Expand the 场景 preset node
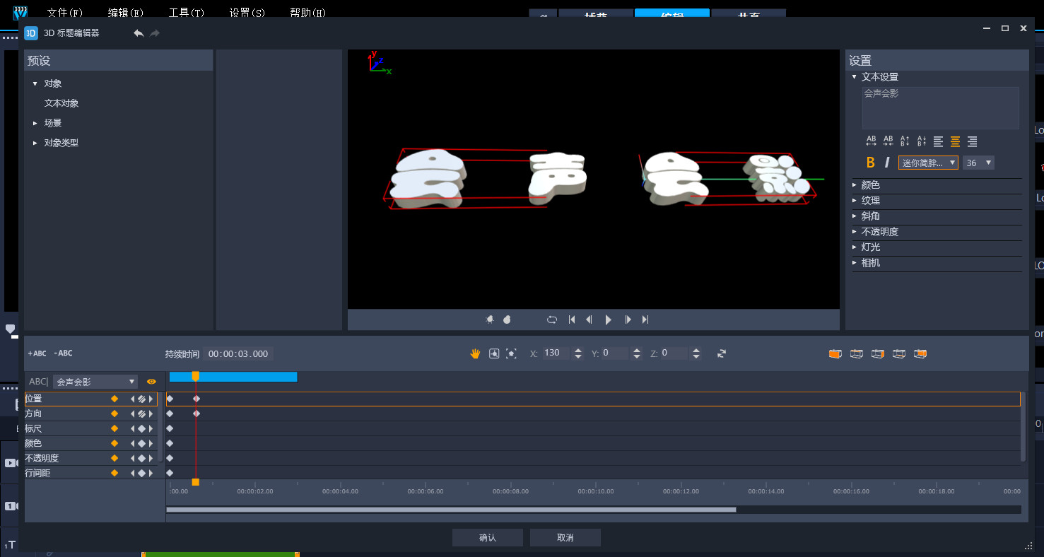This screenshot has width=1044, height=557. [35, 123]
